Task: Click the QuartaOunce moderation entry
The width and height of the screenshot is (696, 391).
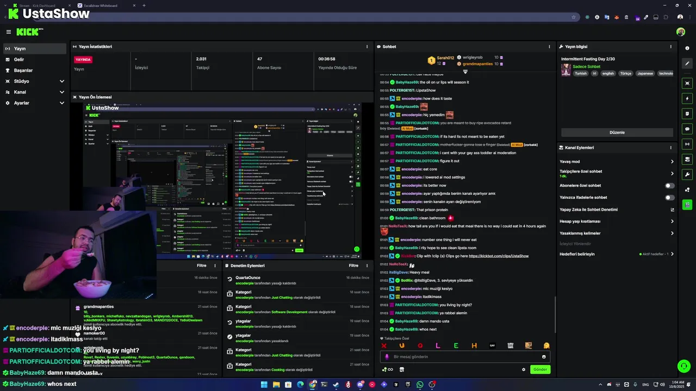Action: tap(299, 280)
